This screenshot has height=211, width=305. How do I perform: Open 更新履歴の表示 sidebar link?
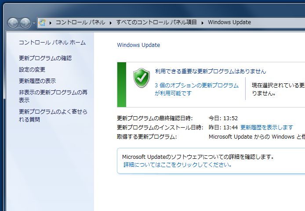pyautogui.click(x=37, y=81)
